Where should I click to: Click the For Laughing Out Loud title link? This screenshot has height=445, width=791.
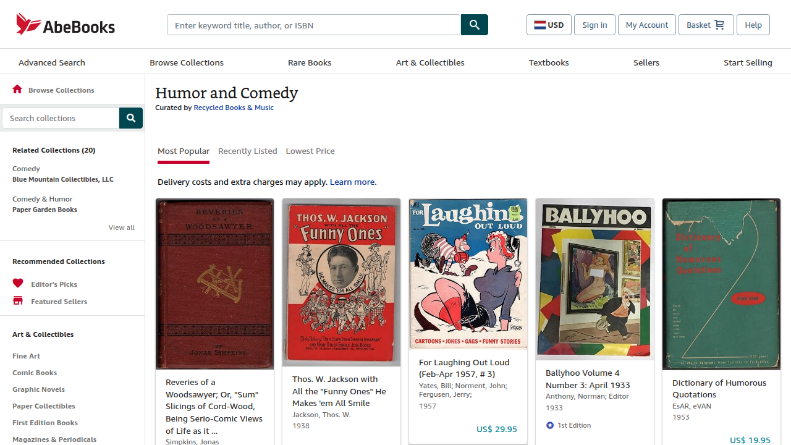pyautogui.click(x=464, y=368)
